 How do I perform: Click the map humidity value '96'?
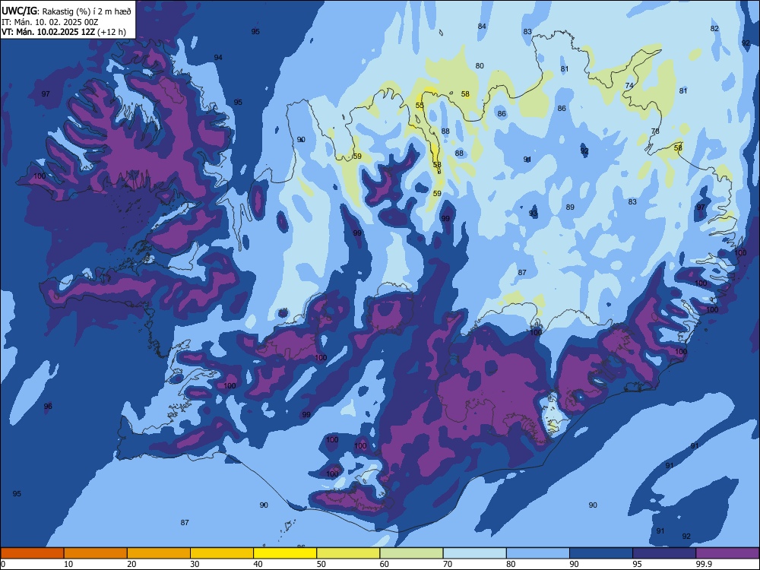pyautogui.click(x=47, y=406)
